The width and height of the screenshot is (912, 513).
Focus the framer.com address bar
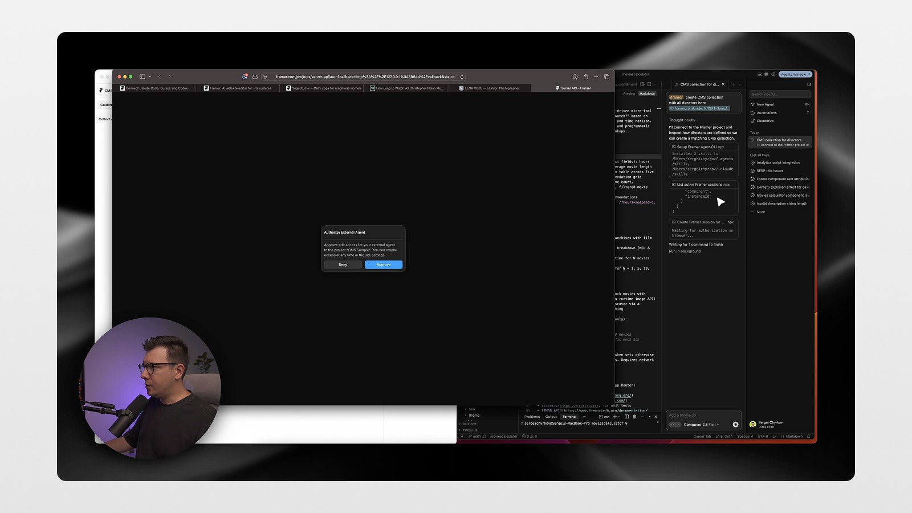(365, 76)
